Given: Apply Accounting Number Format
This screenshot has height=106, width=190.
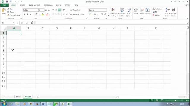Looking at the screenshot, I should point(90,14).
